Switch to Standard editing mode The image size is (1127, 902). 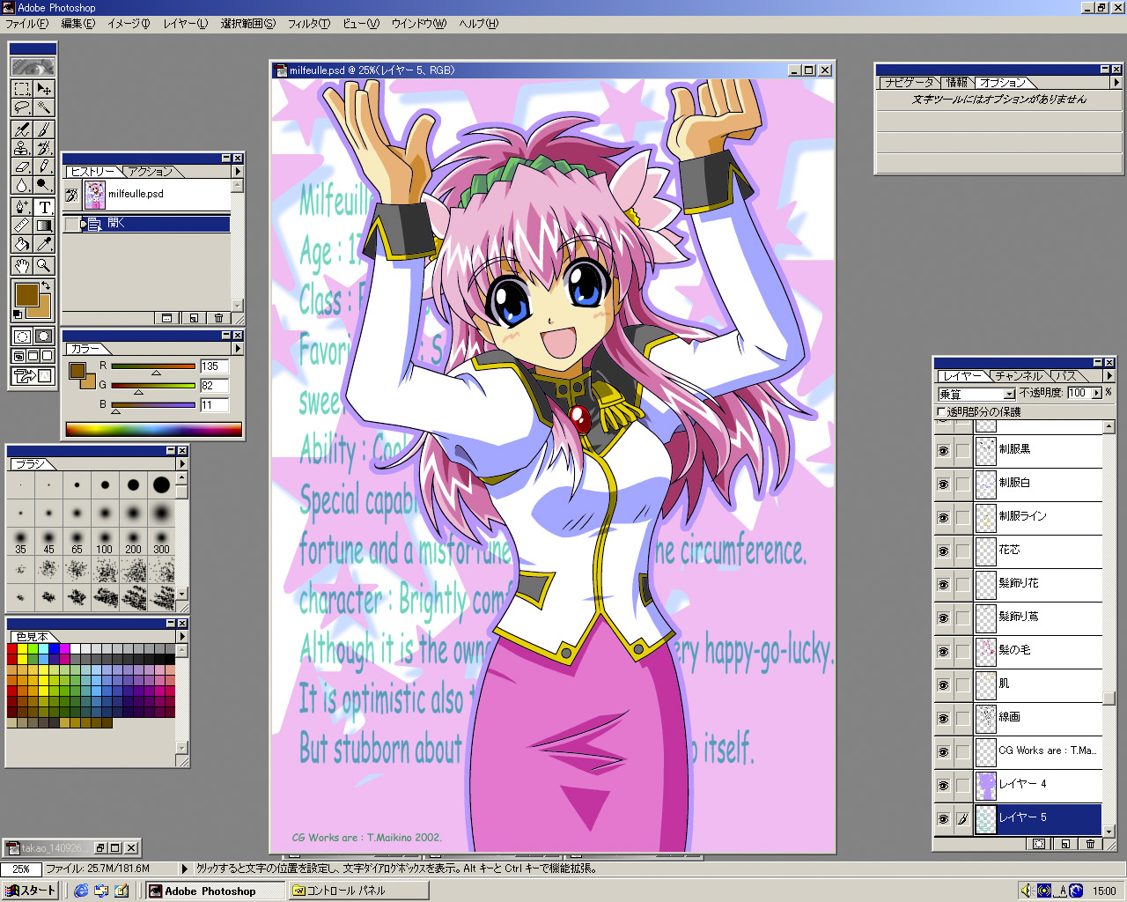tap(22, 336)
